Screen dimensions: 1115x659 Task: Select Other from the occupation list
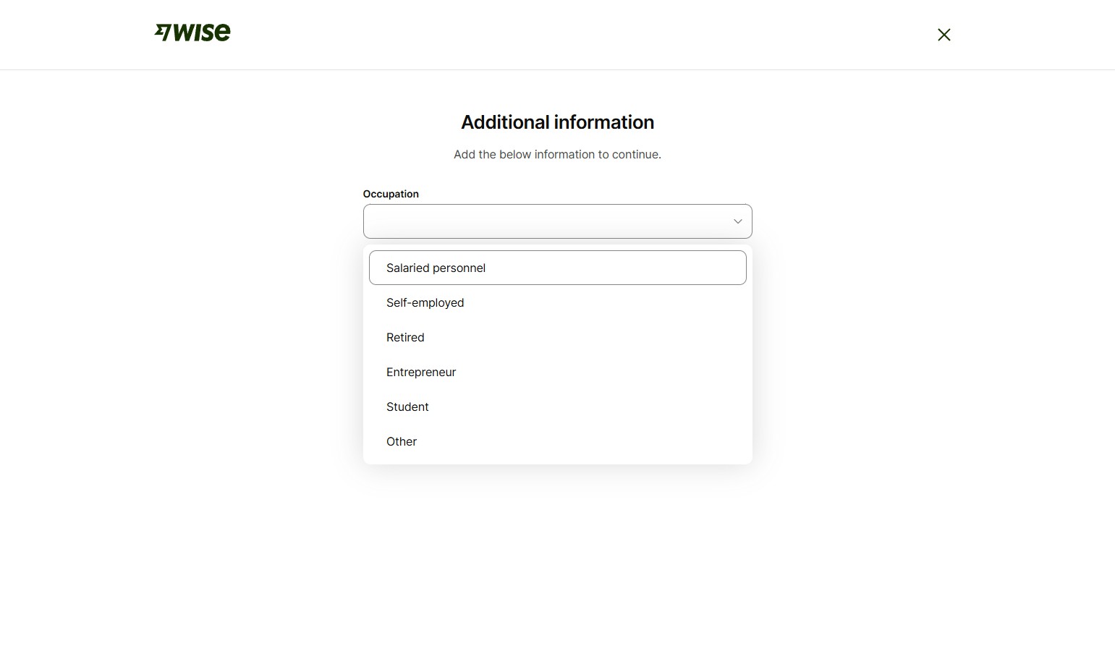pyautogui.click(x=402, y=441)
